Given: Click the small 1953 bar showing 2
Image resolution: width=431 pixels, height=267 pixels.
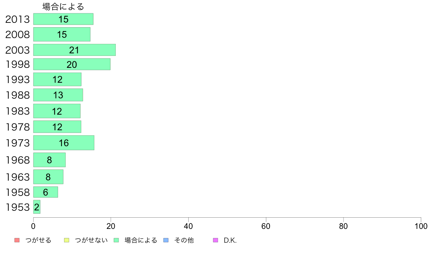Looking at the screenshot, I should (x=37, y=207).
